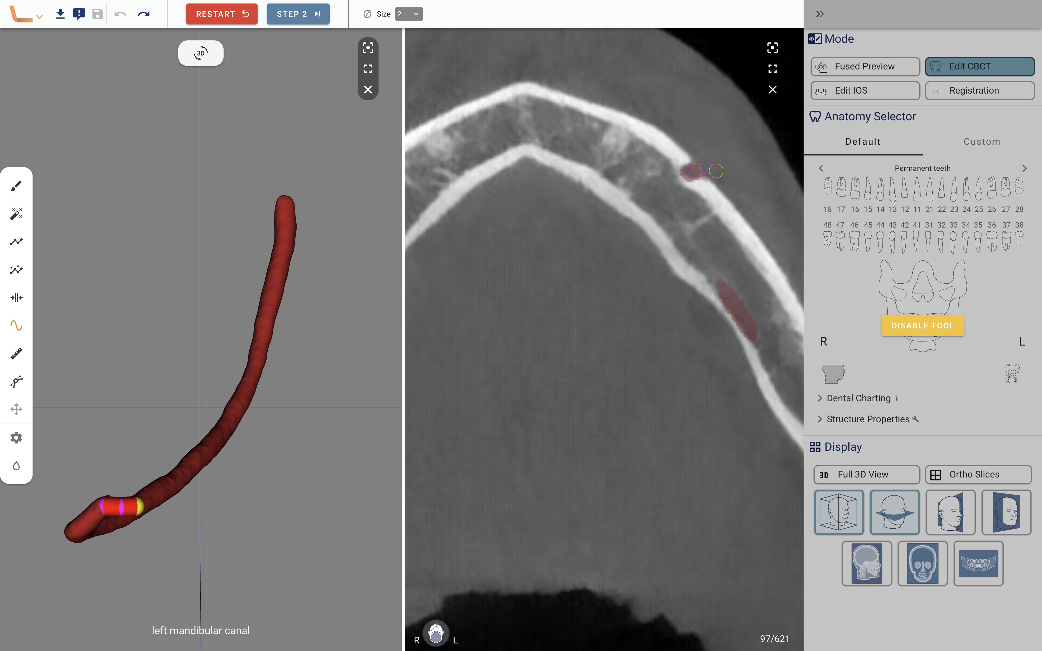Screen dimensions: 1042x651
Task: Toggle the 3D cube head view
Action: pyautogui.click(x=838, y=512)
